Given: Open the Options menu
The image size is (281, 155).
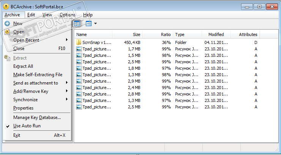Looking at the screenshot, I should coord(68,15).
